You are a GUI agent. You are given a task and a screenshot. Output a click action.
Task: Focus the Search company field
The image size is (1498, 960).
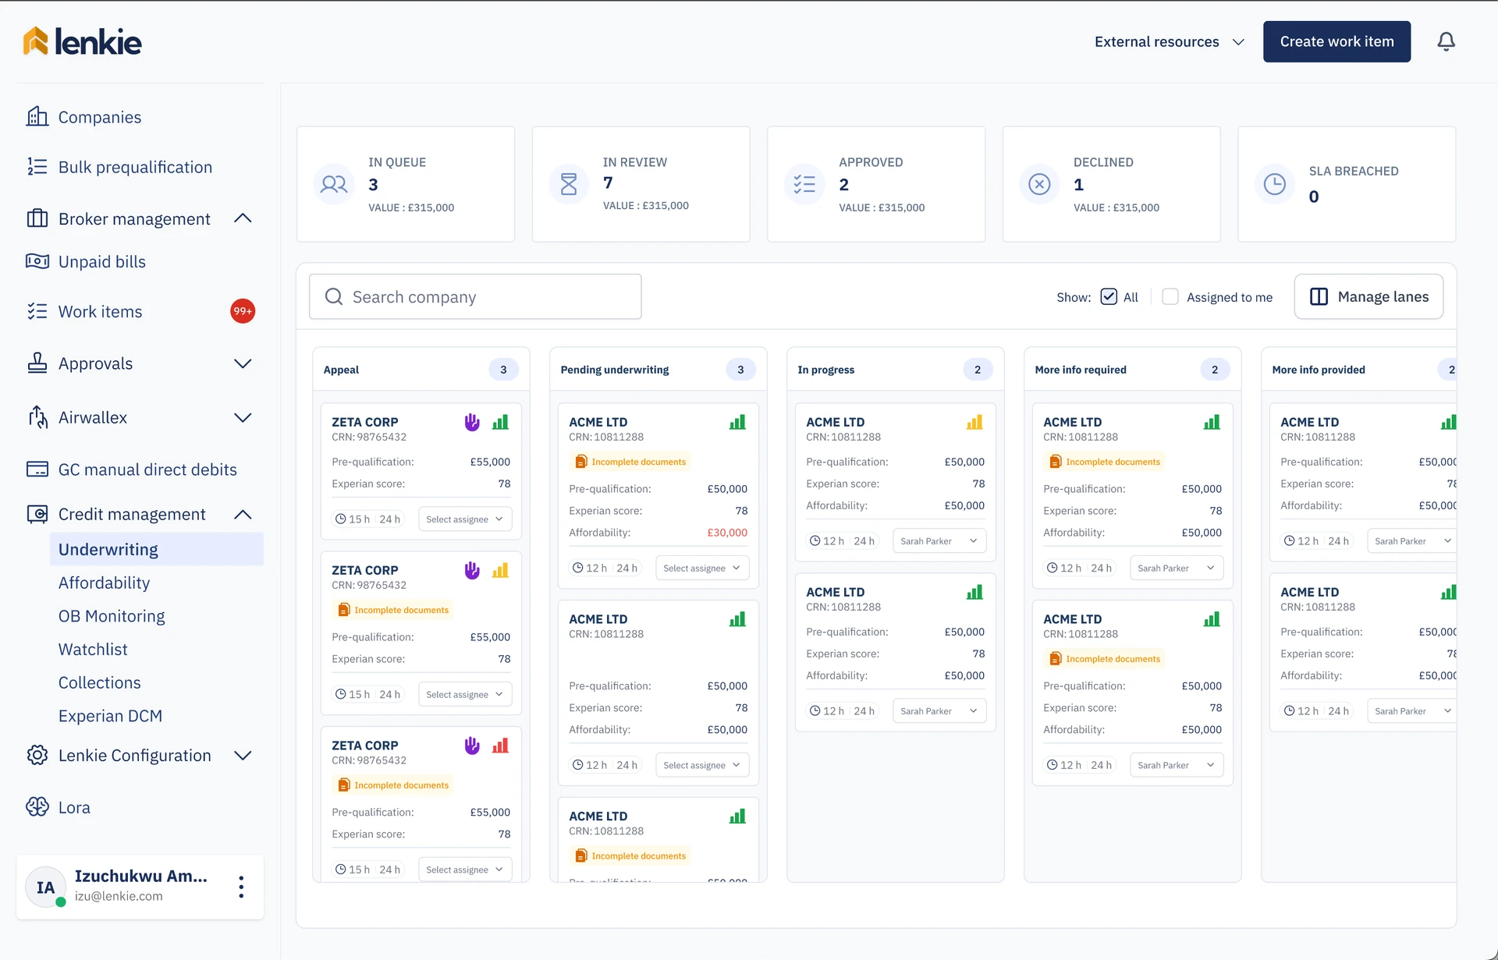[475, 296]
